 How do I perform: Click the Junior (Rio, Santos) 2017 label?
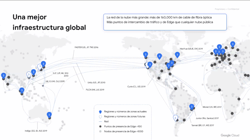pyautogui.click(x=207, y=118)
